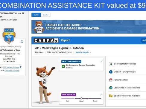Click the Personal Vehicle house icon

tap(111, 80)
